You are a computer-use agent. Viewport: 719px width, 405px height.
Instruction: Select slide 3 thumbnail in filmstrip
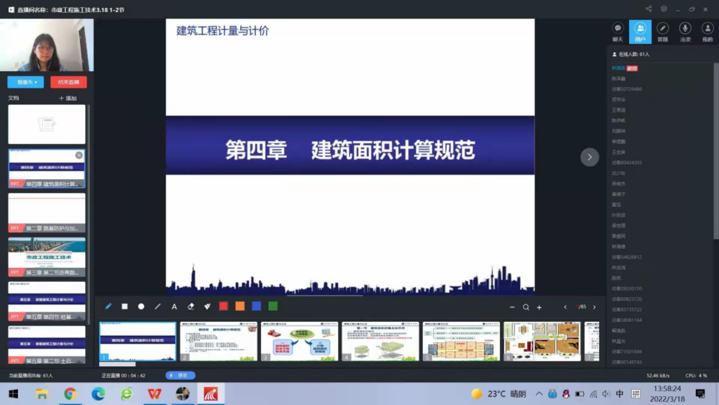299,341
